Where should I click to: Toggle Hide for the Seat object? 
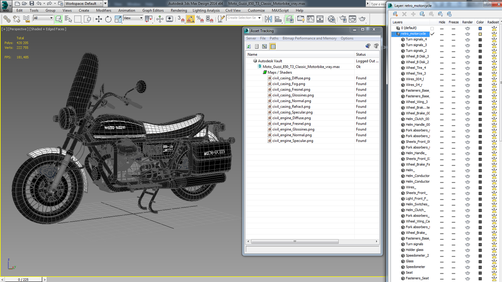pyautogui.click(x=442, y=273)
